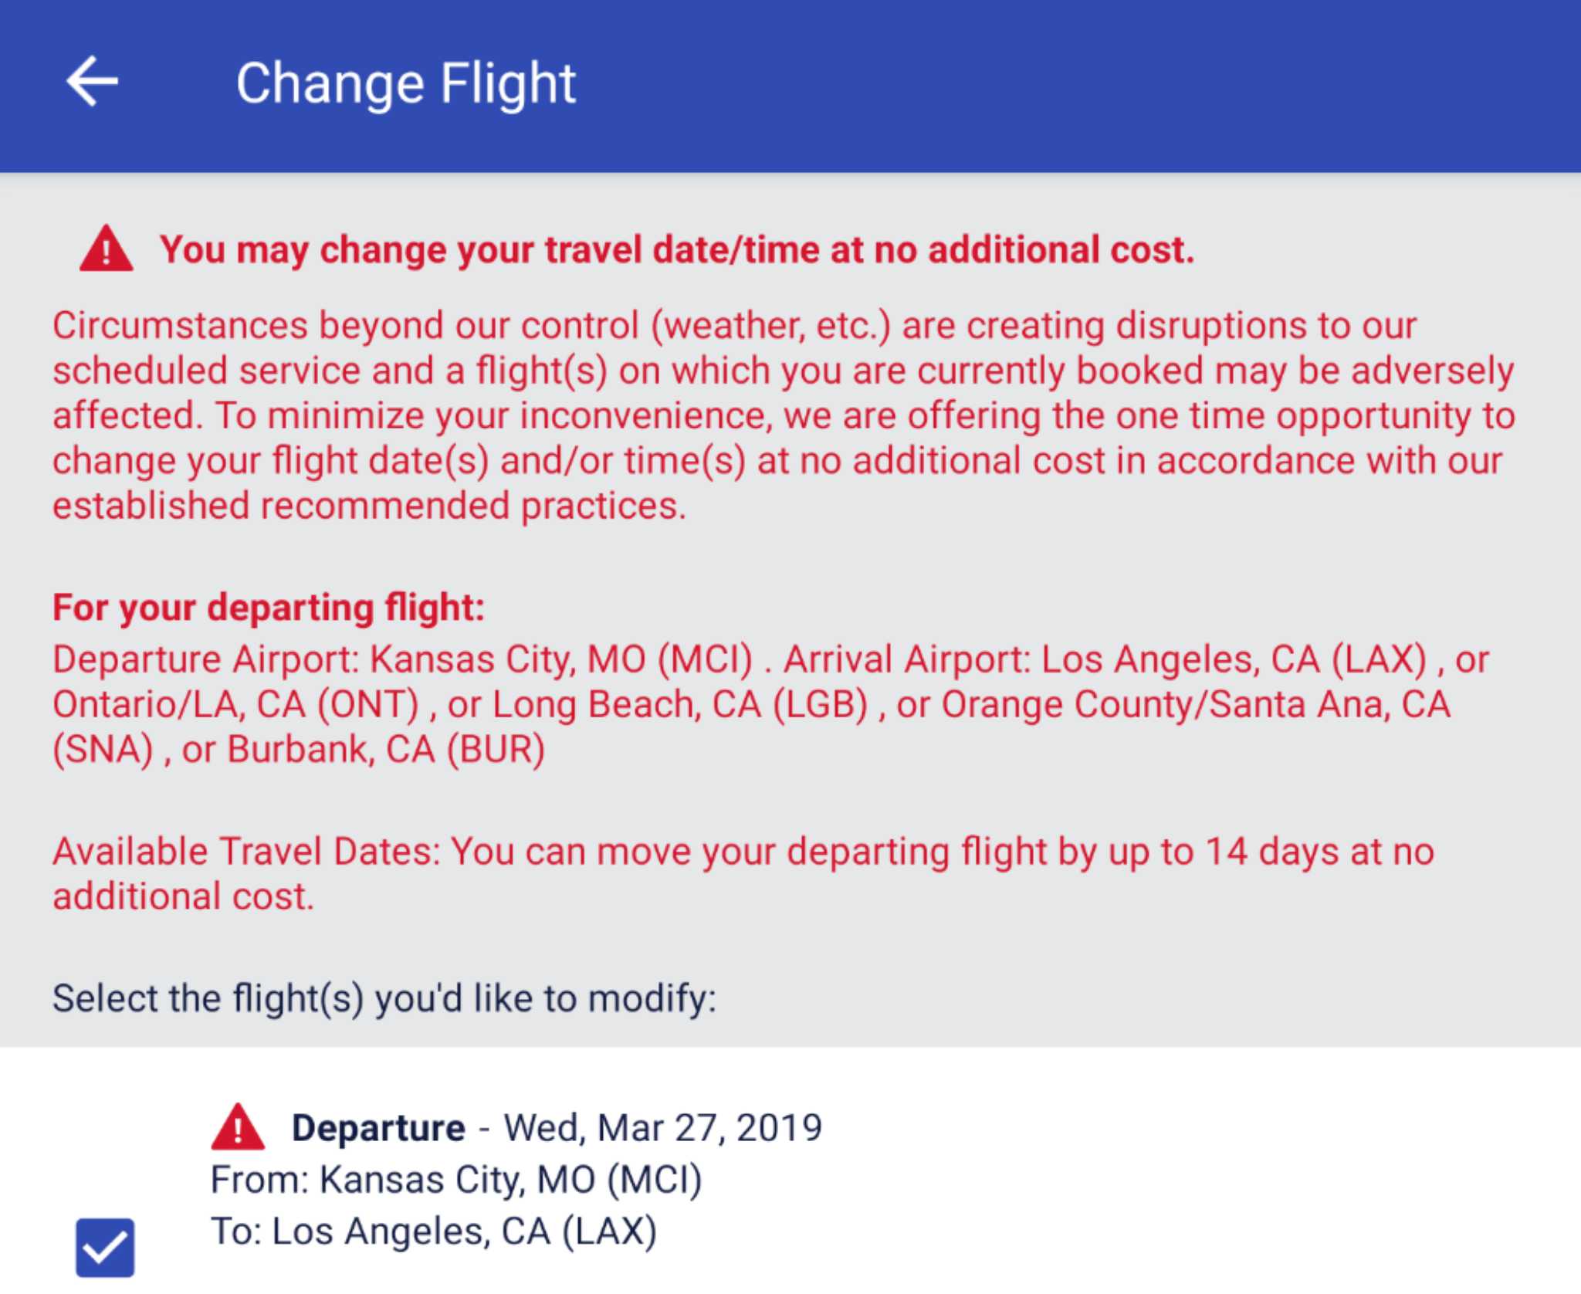Click the Ontario/LA, CA (ONT) text
Image resolution: width=1581 pixels, height=1294 pixels.
pyautogui.click(x=235, y=705)
